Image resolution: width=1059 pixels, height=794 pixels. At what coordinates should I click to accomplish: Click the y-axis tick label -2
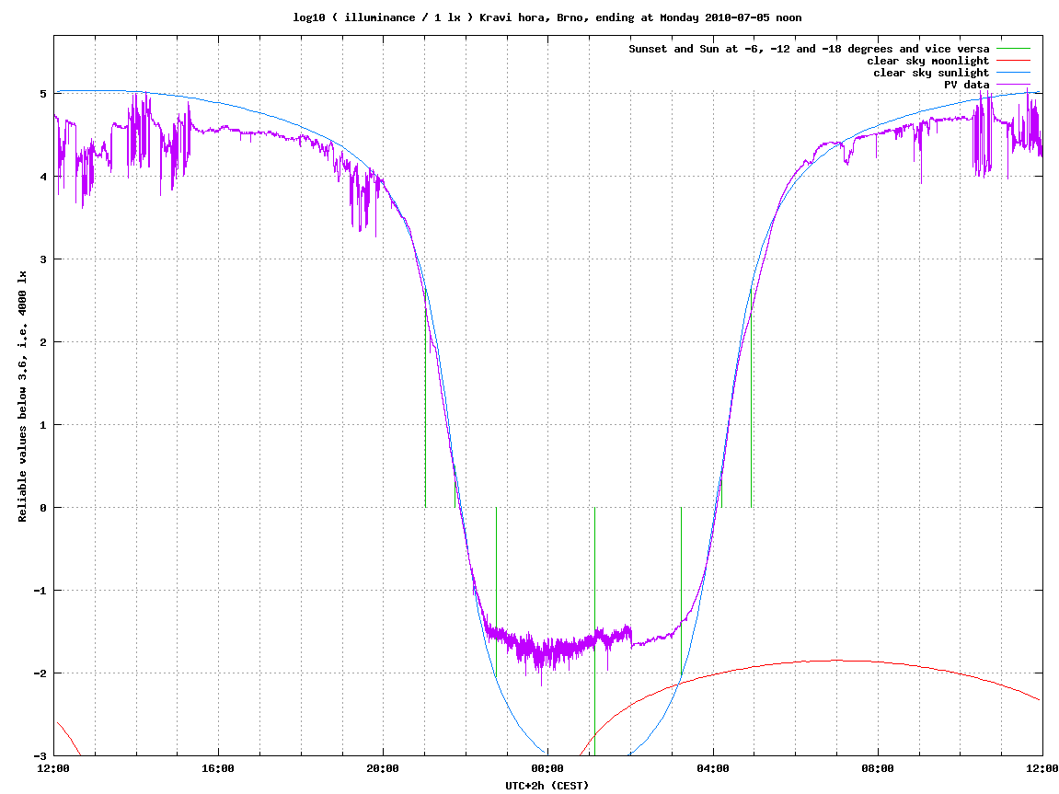[x=41, y=673]
